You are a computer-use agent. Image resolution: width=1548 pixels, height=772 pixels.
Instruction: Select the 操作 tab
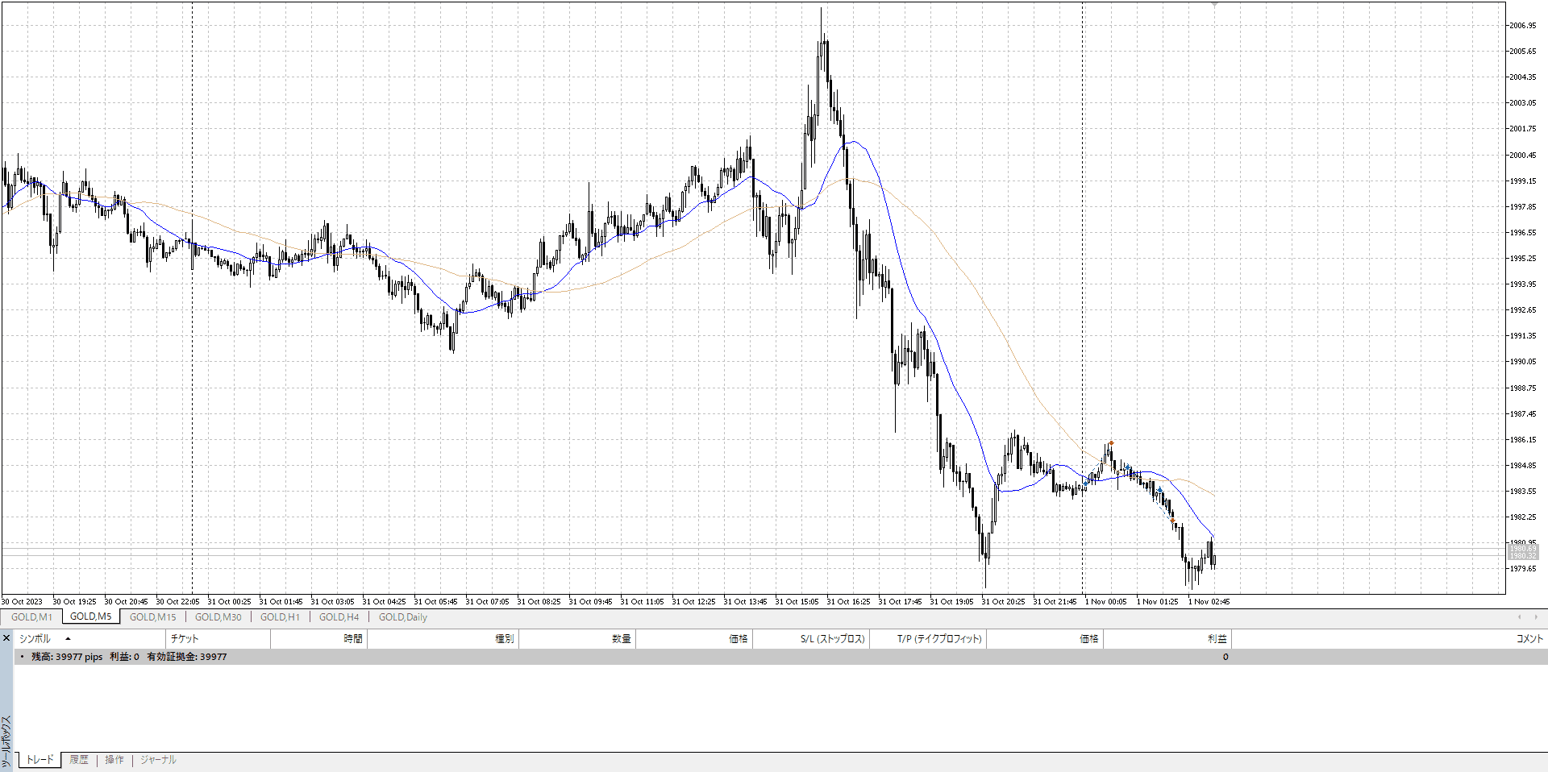[x=114, y=760]
